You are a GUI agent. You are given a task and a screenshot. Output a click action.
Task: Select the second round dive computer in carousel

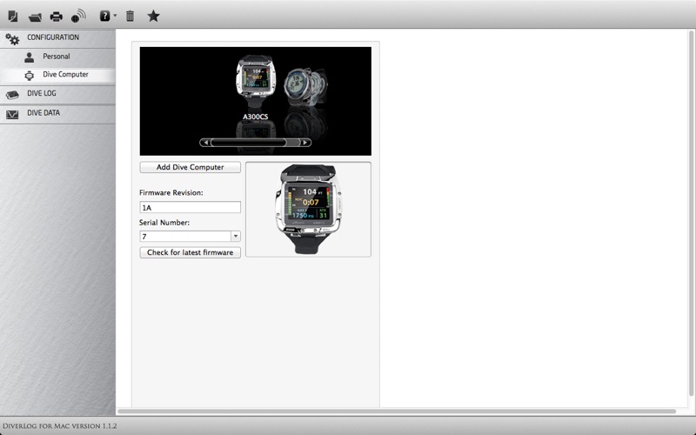click(x=305, y=86)
